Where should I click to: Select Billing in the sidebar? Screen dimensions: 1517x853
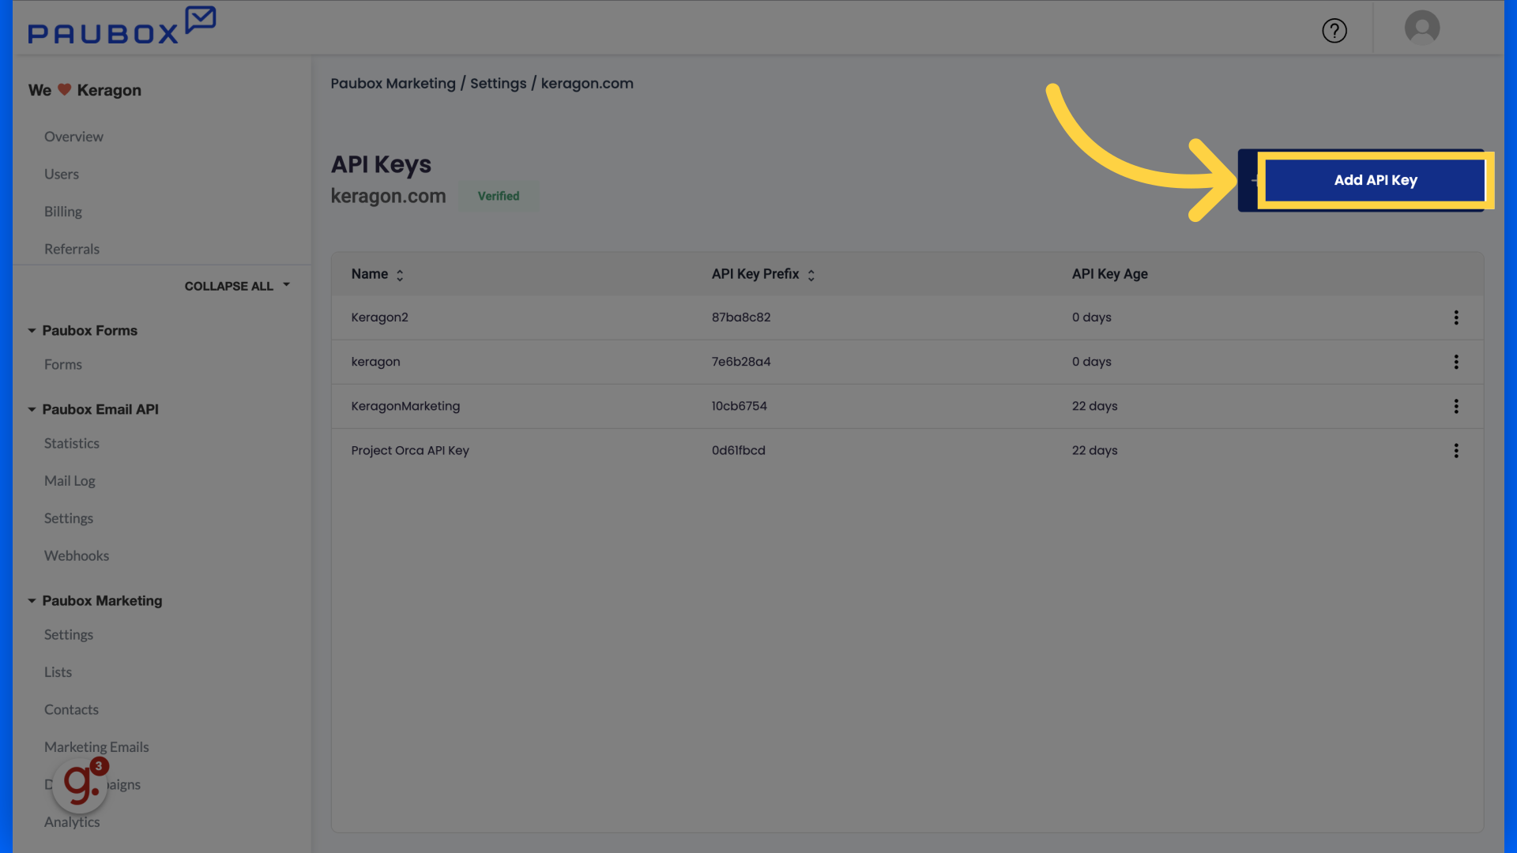pyautogui.click(x=62, y=211)
